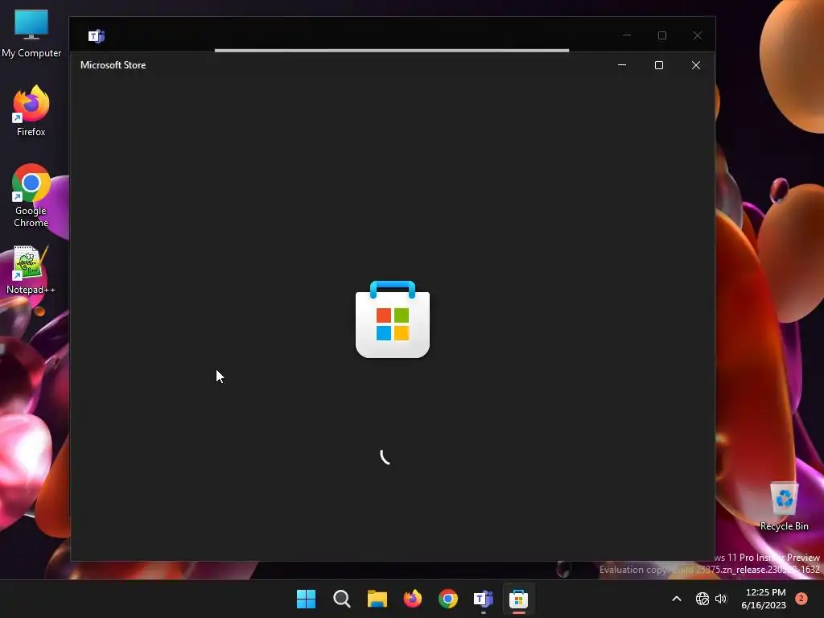
Task: Open network status tray icon
Action: [702, 599]
